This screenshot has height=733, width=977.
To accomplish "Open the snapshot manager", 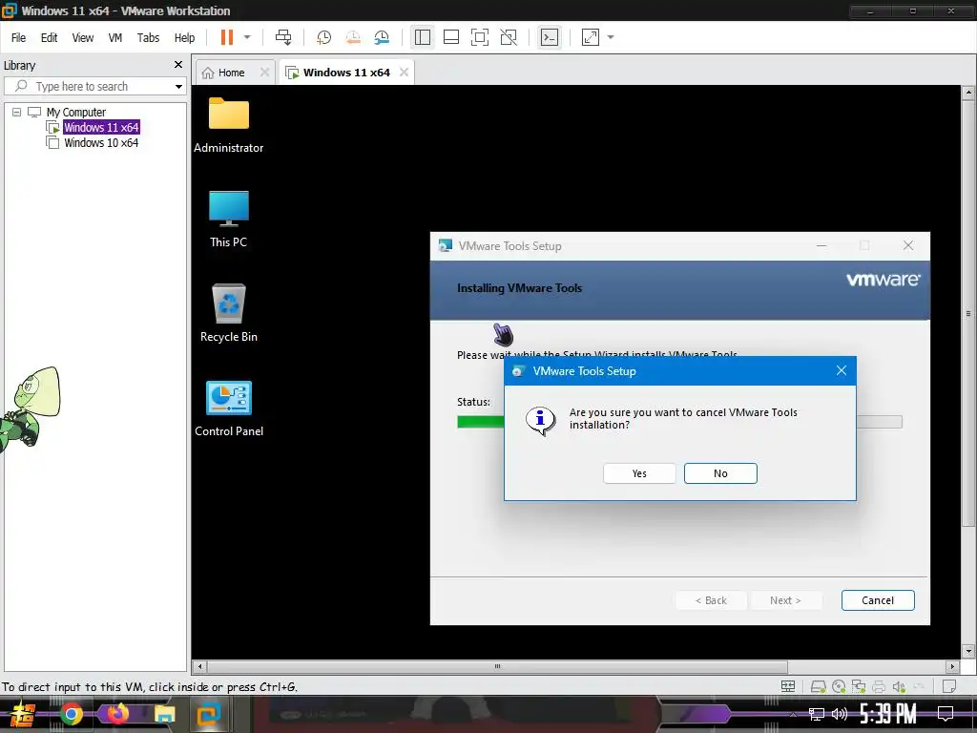I will [382, 37].
